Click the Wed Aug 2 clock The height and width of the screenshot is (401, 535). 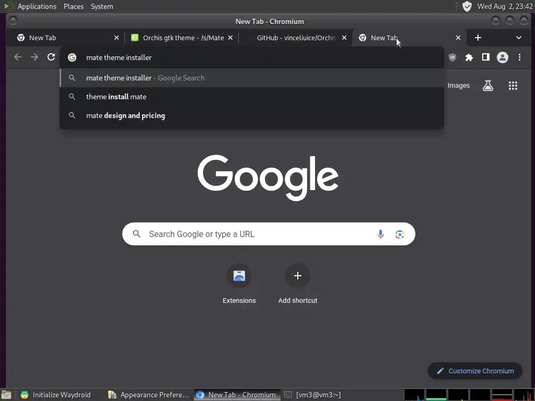click(505, 6)
